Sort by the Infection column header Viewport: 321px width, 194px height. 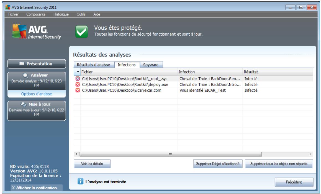210,72
